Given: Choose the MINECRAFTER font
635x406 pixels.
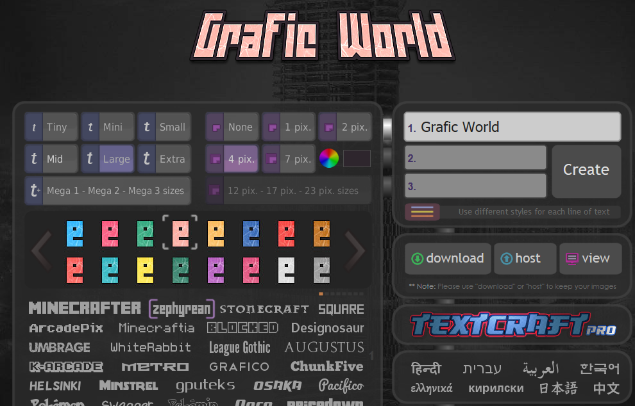Looking at the screenshot, I should 84,307.
